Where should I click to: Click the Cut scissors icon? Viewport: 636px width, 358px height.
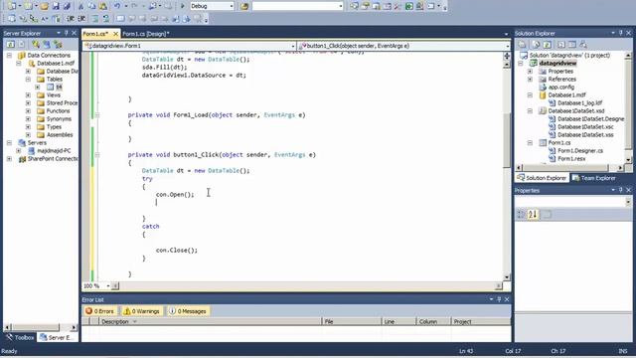coord(80,6)
